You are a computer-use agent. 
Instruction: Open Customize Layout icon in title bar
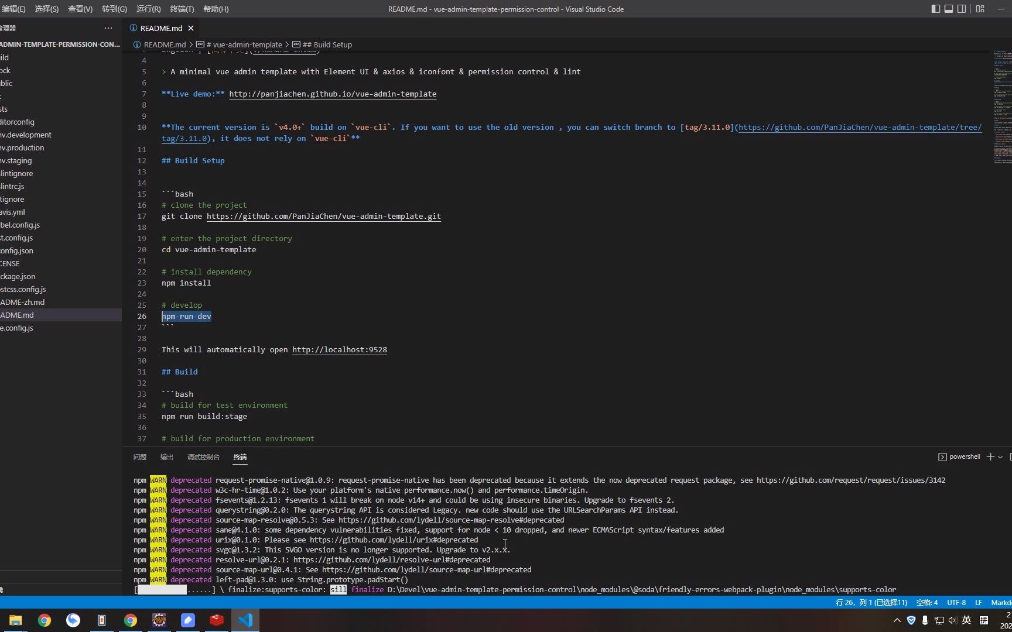point(980,9)
